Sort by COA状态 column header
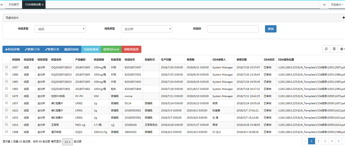 click(269, 59)
